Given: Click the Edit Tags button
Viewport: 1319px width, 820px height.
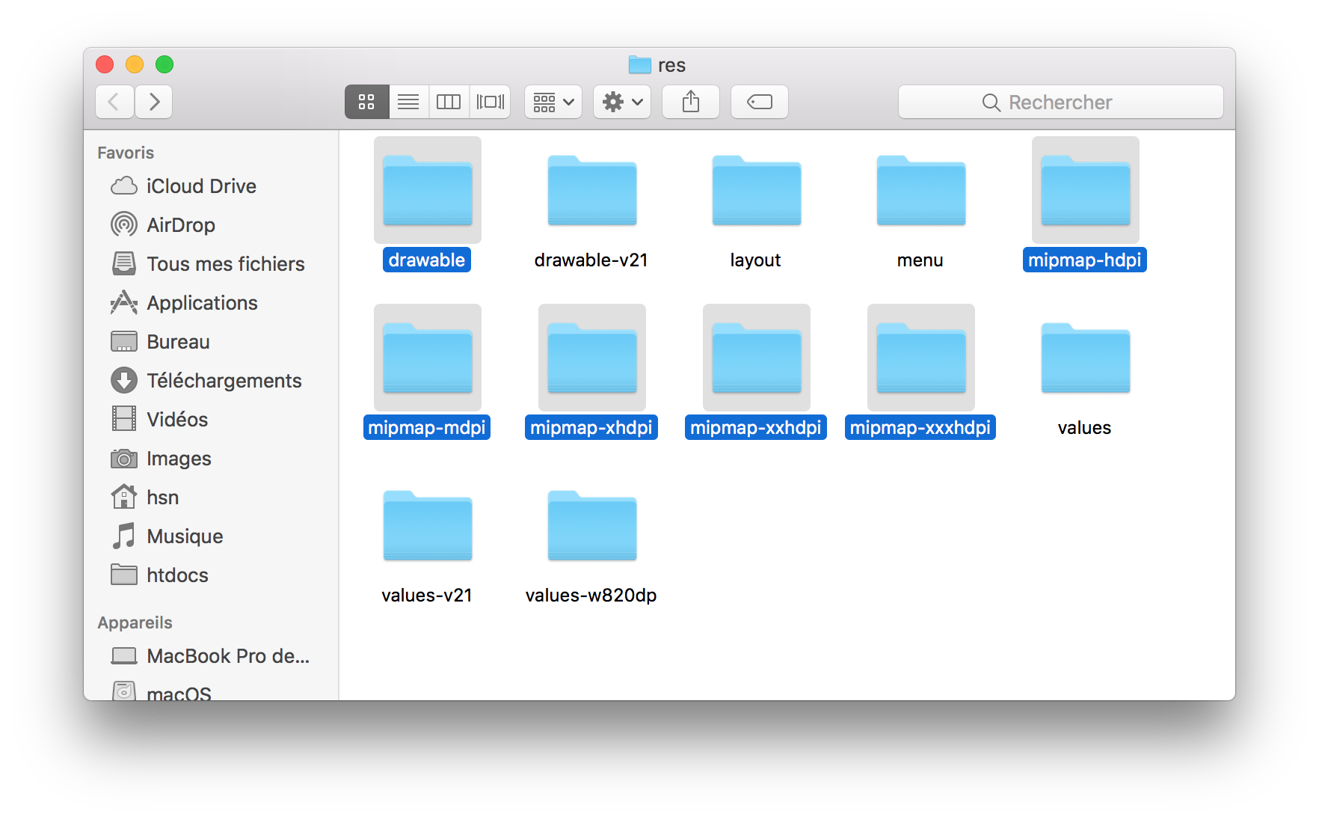Looking at the screenshot, I should click(760, 102).
